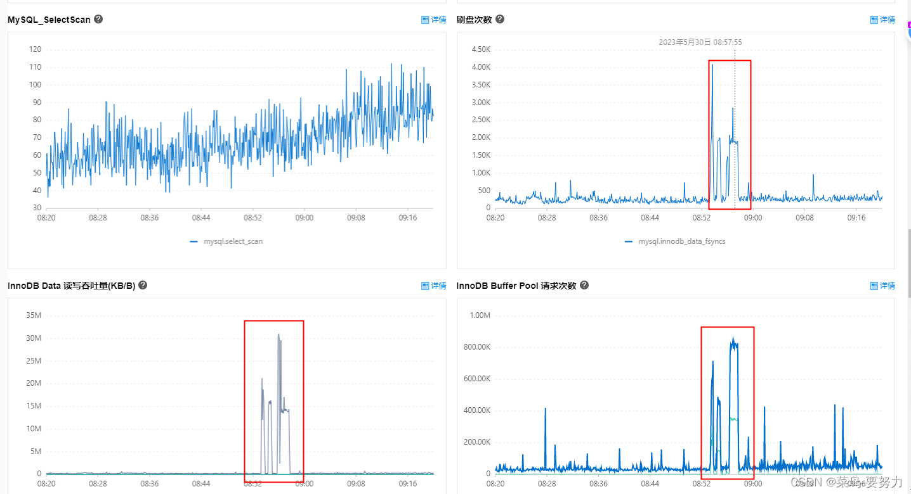Click 08:44 on the 刷盘次数 chart time axis
Viewport: 911px width, 494px height.
(x=650, y=218)
